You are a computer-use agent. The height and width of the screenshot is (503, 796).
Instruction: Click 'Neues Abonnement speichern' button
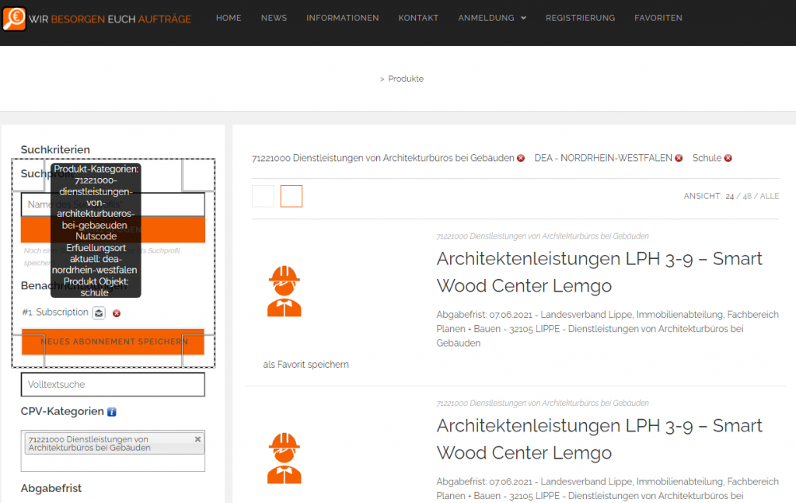pos(113,341)
